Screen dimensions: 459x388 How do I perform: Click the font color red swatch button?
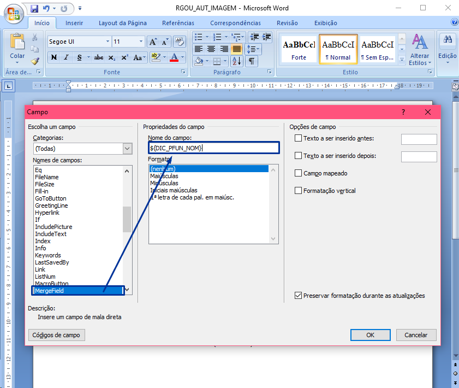(x=174, y=57)
